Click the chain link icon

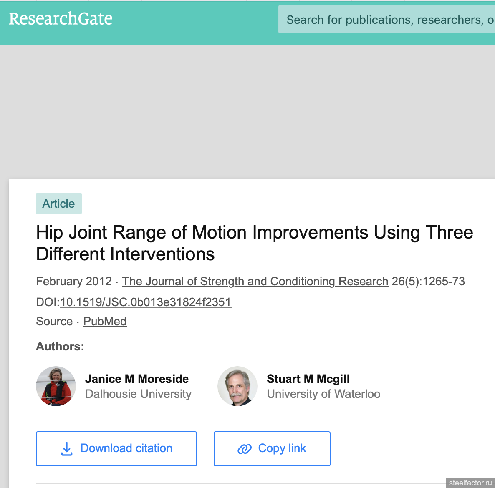pos(244,448)
